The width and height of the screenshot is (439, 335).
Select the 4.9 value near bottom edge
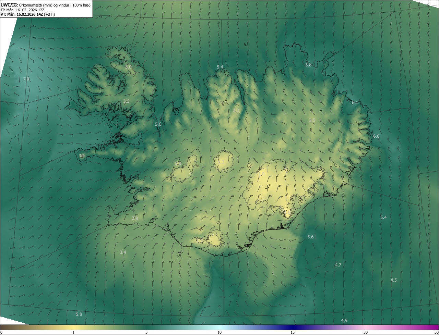[x=344, y=321]
